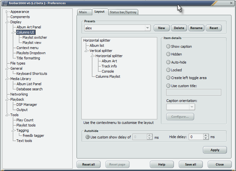This screenshot has width=236, height=171.
Task: Switch to the Main tab
Action: pyautogui.click(x=85, y=12)
